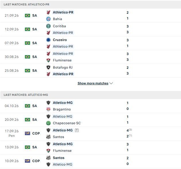The image size is (181, 169).
Task: Expand the Show more matches chevron
Action: tap(111, 83)
